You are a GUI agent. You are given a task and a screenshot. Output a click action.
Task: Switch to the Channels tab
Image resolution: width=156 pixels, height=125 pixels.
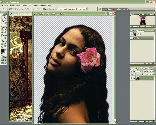[x=140, y=68]
